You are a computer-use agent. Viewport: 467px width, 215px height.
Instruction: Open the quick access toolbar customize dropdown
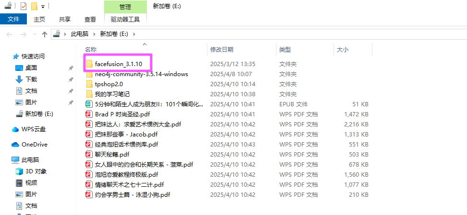[x=43, y=6]
